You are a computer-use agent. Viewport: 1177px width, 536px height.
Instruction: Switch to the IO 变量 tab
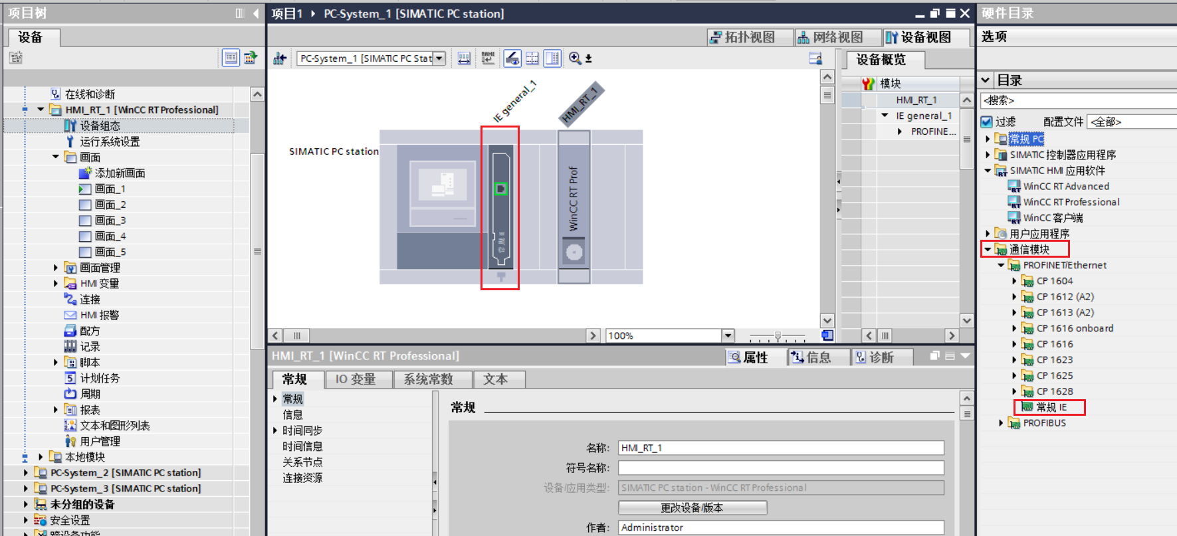tap(359, 379)
